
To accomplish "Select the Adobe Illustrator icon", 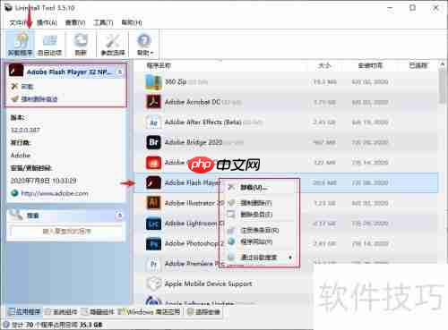I will [x=153, y=203].
